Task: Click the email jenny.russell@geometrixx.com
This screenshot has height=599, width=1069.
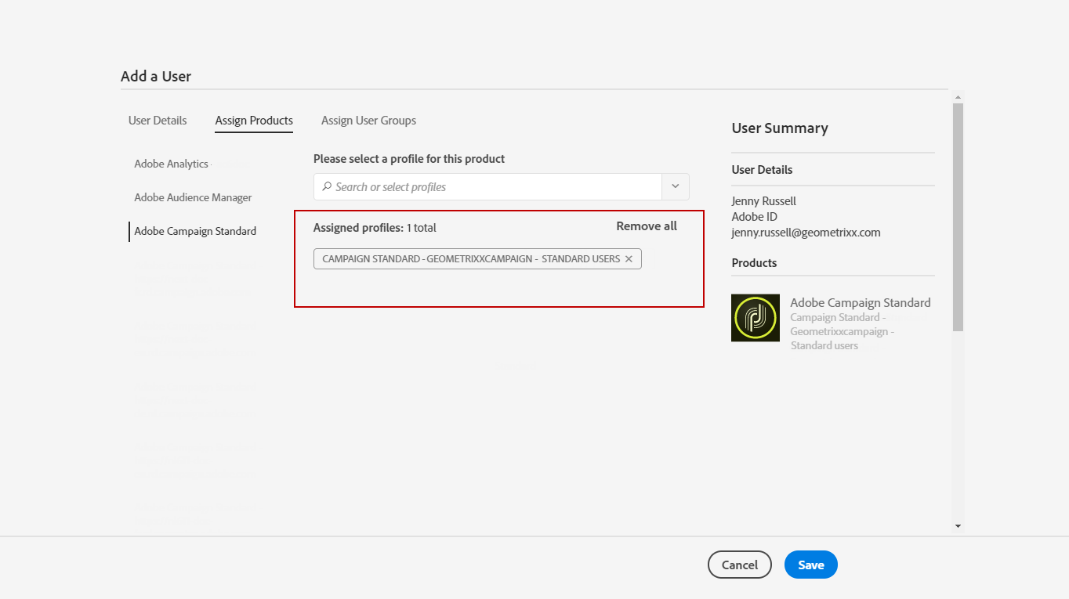Action: pos(806,233)
